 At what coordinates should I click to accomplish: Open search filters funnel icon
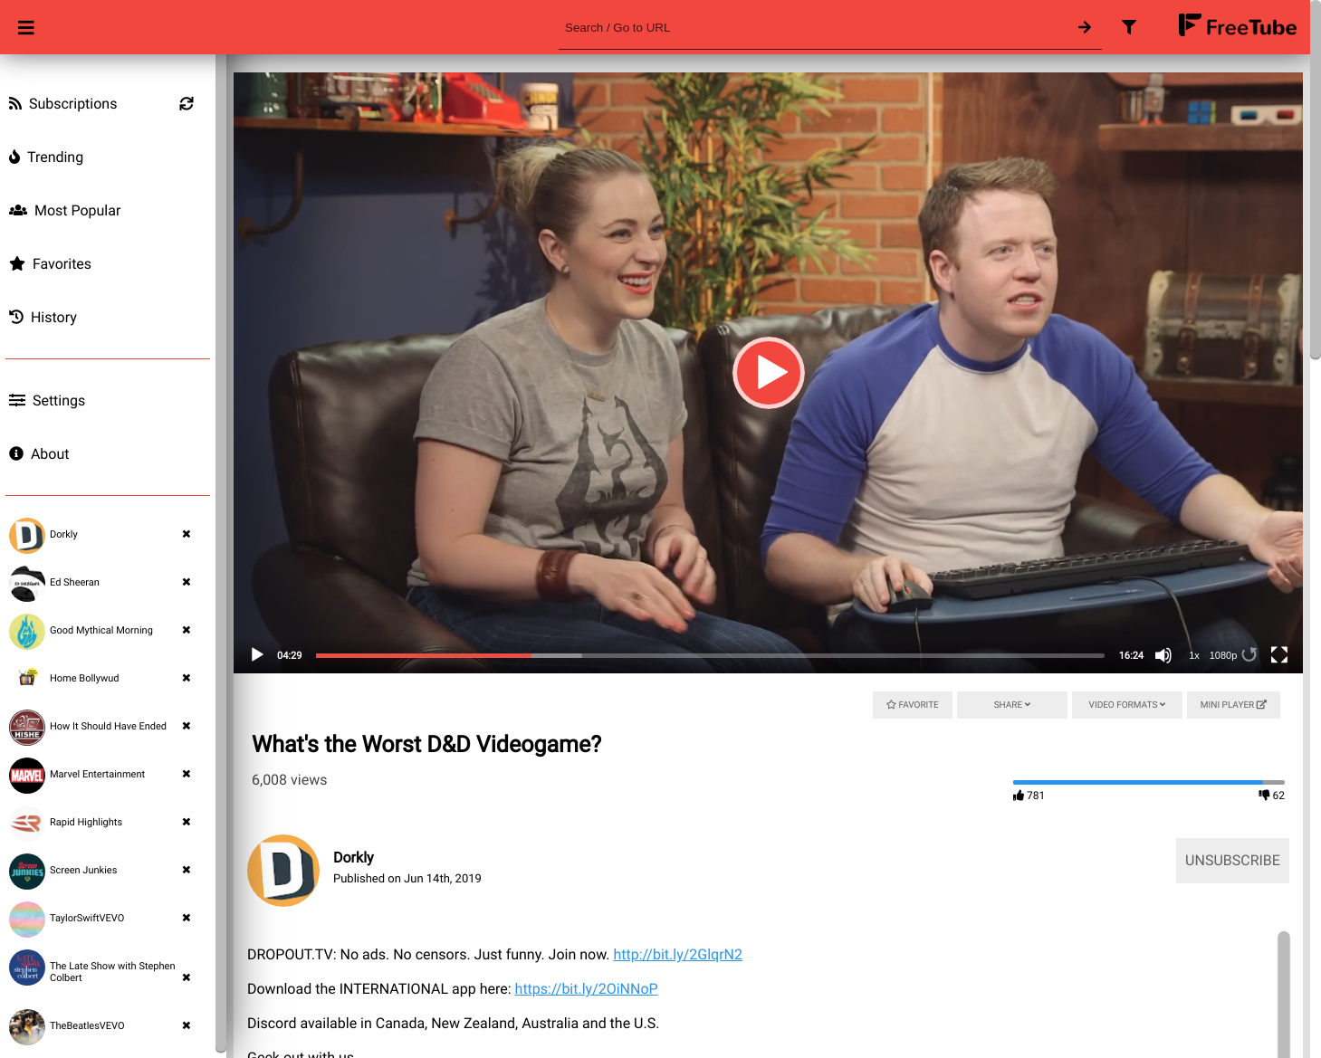point(1129,27)
